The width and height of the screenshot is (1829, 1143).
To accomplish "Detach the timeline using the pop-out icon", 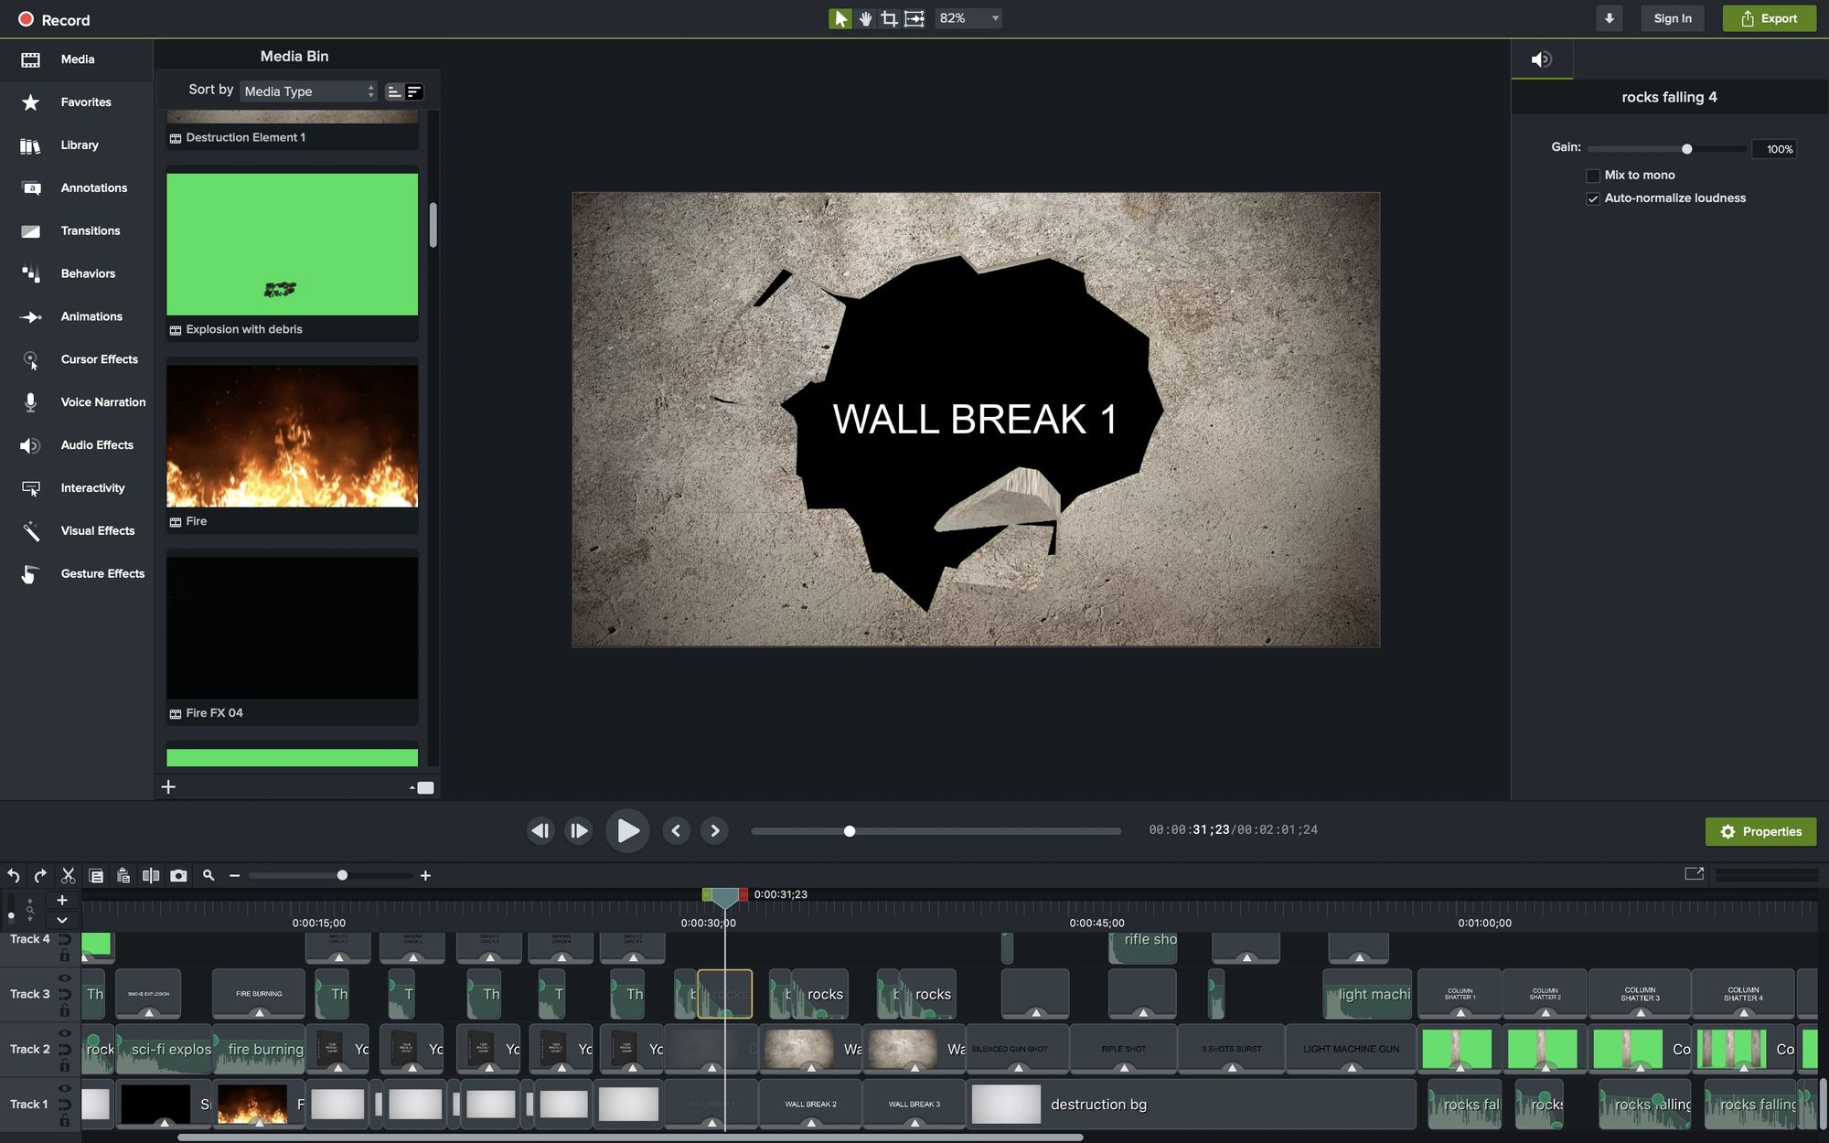I will (1694, 873).
